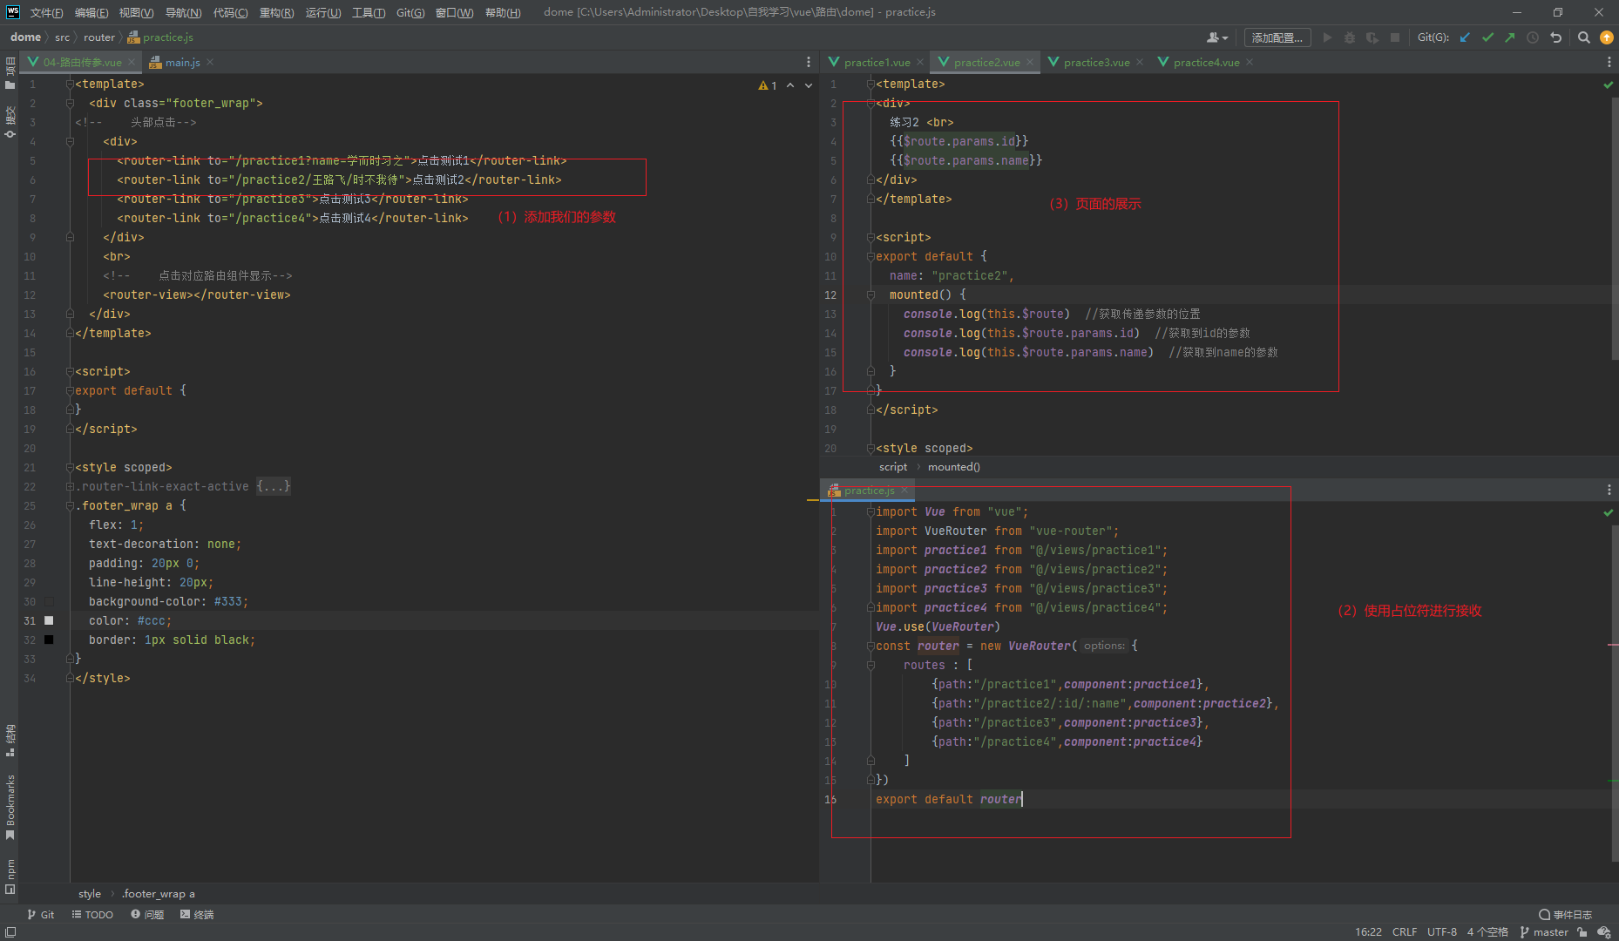Open Search Everywhere magnifier icon
The height and width of the screenshot is (941, 1619).
pyautogui.click(x=1584, y=37)
